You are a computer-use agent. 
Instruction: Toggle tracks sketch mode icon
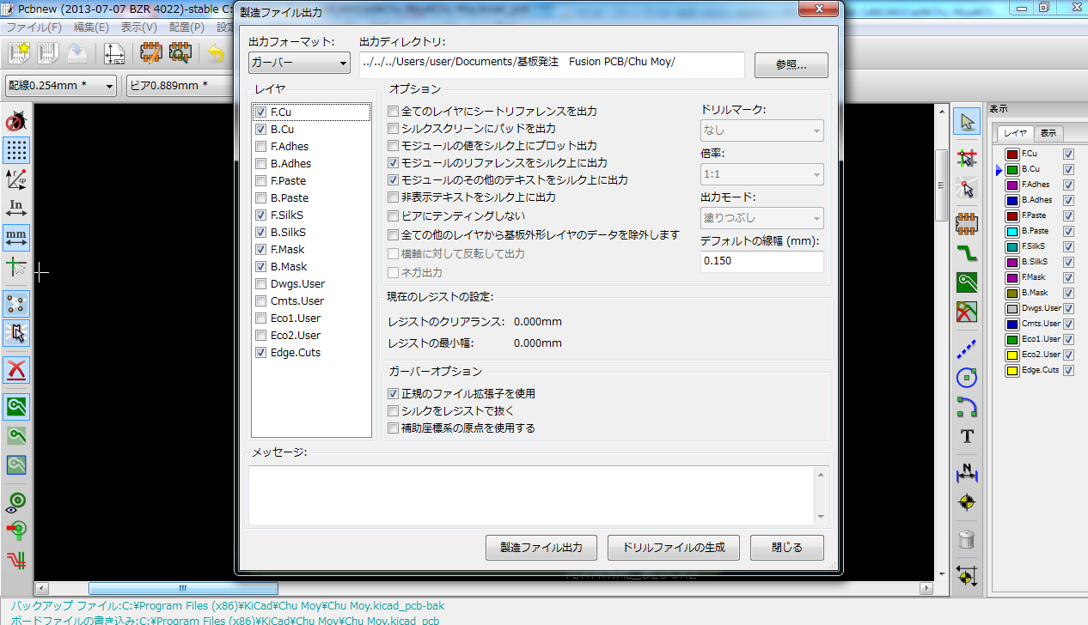(16, 560)
